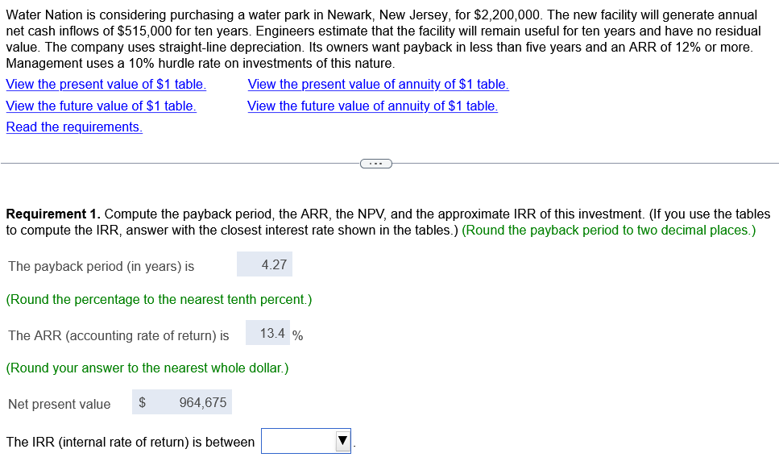Open the Read the requirements link

point(74,127)
